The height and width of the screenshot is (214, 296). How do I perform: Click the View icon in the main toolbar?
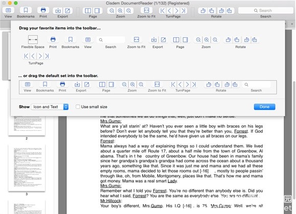[8, 10]
